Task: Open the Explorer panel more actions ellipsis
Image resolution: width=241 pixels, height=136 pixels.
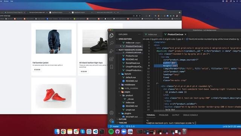Action: click(139, 34)
